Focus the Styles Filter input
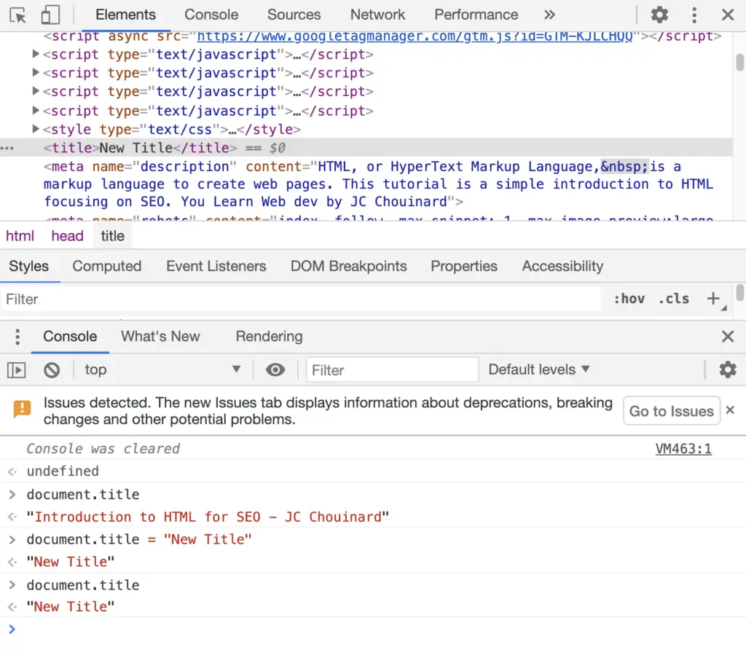The image size is (746, 663). 301,299
